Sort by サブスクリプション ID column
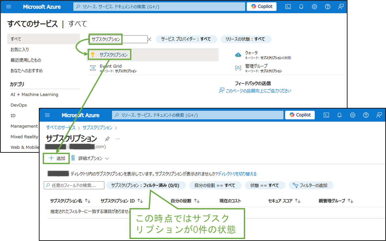 pyautogui.click(x=122, y=201)
